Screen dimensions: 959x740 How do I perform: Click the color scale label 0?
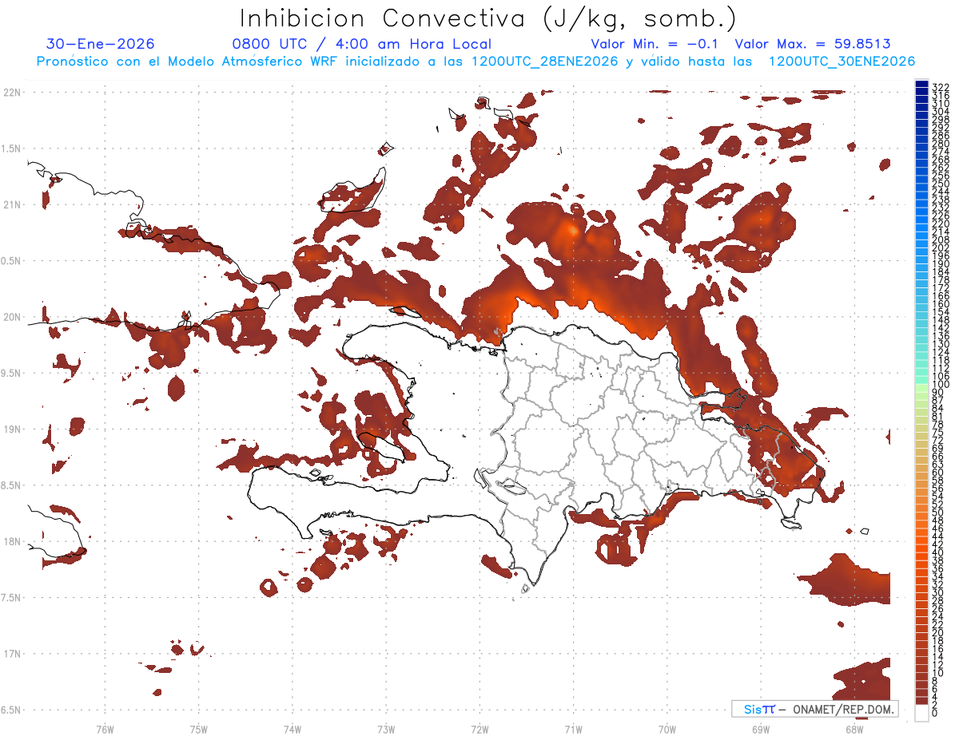(934, 712)
